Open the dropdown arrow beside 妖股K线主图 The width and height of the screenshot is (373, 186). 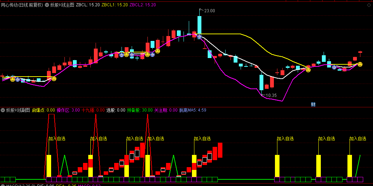click(x=47, y=5)
